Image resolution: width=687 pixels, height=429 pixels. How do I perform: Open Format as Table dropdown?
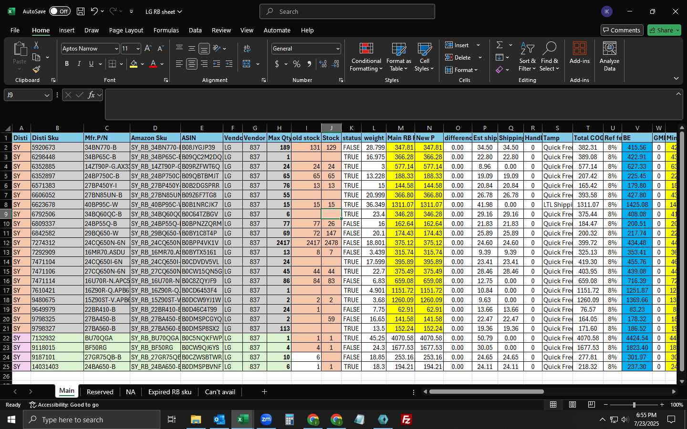pos(398,57)
